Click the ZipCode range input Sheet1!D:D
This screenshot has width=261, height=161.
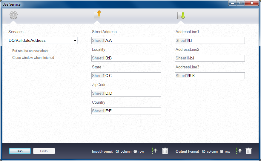coord(126,93)
